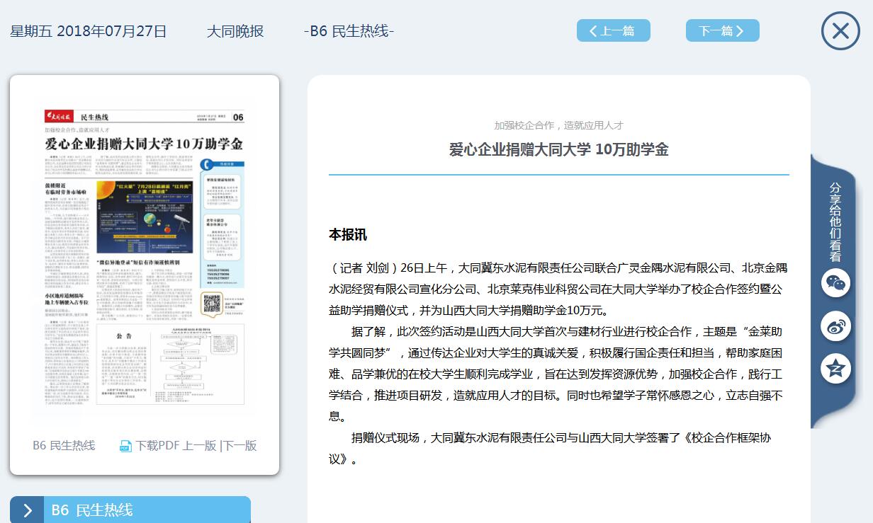Image resolution: width=873 pixels, height=523 pixels.
Task: Click the QR code in the page thumbnail
Action: click(x=210, y=304)
